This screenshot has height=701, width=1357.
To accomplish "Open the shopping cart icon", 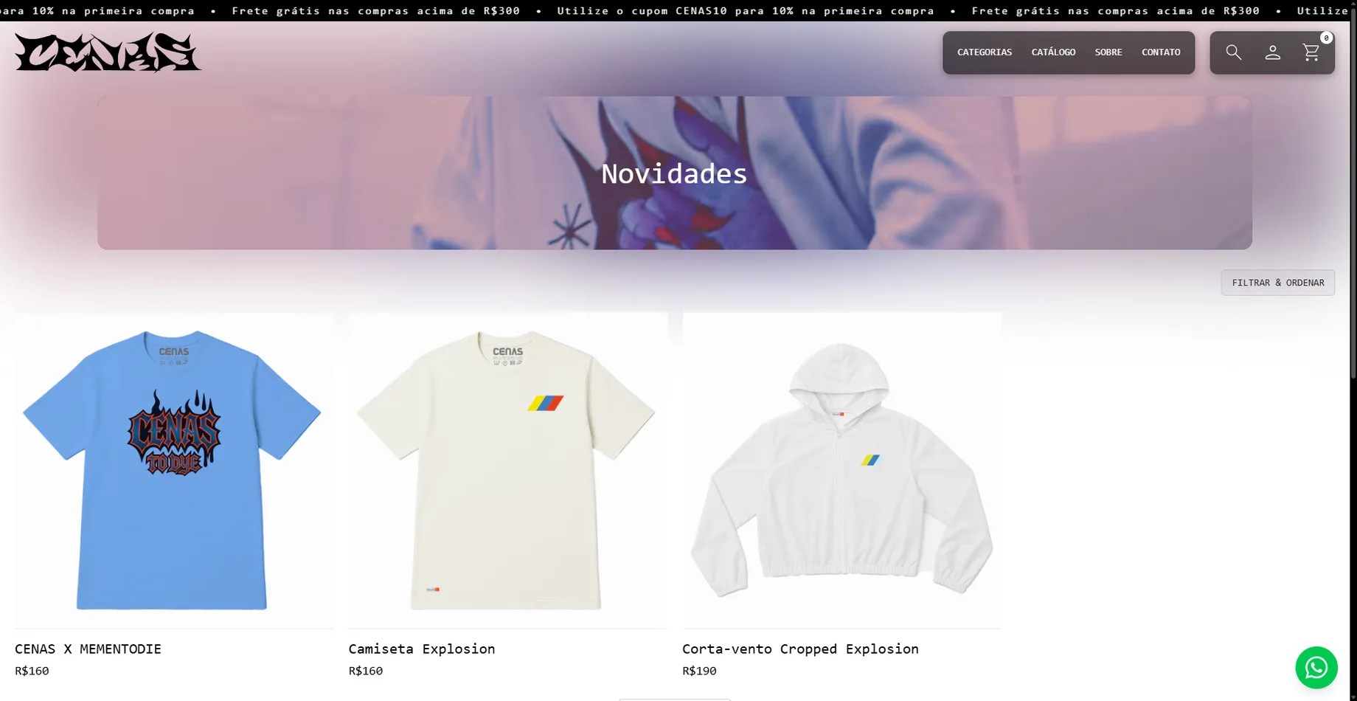I will coord(1311,52).
